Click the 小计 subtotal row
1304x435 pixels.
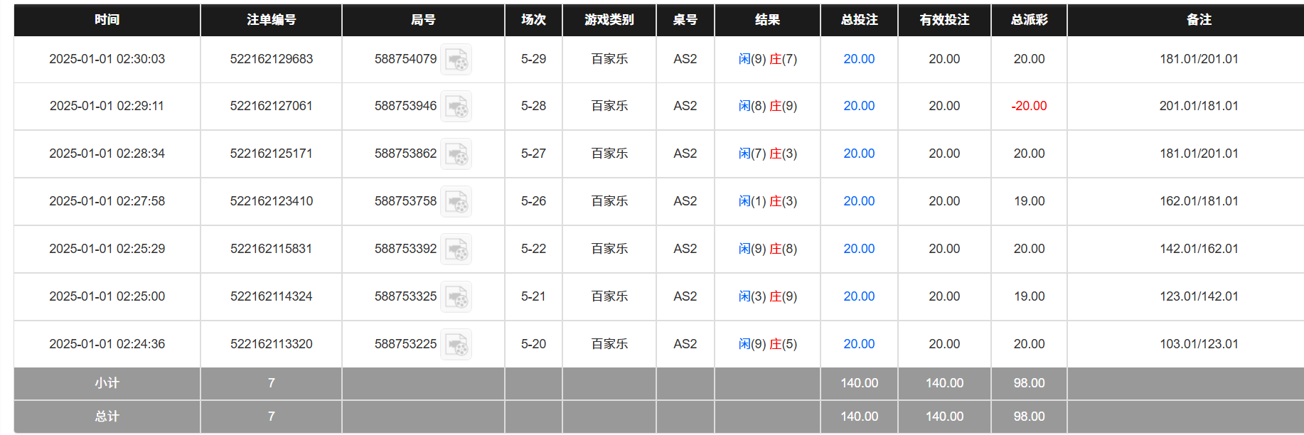click(x=105, y=383)
